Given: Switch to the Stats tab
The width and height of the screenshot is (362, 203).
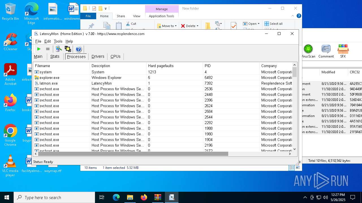Looking at the screenshot, I should tap(55, 56).
